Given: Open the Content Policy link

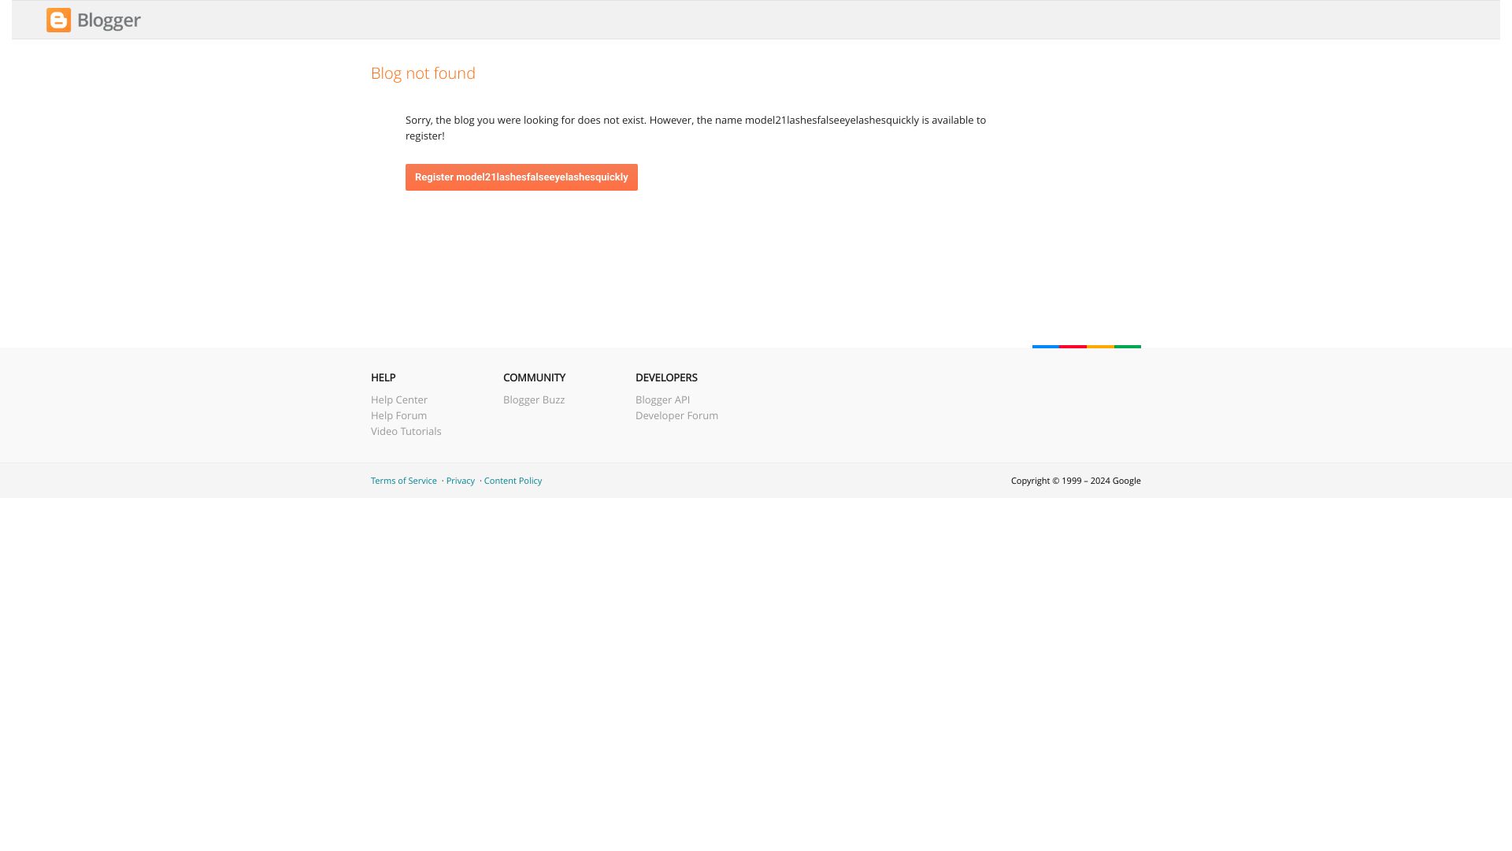Looking at the screenshot, I should (x=513, y=481).
